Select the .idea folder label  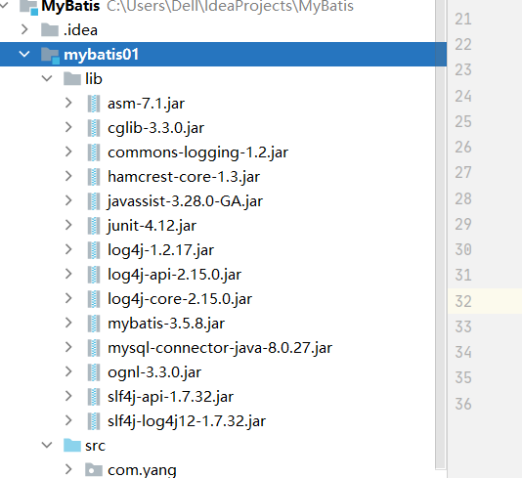pos(80,30)
